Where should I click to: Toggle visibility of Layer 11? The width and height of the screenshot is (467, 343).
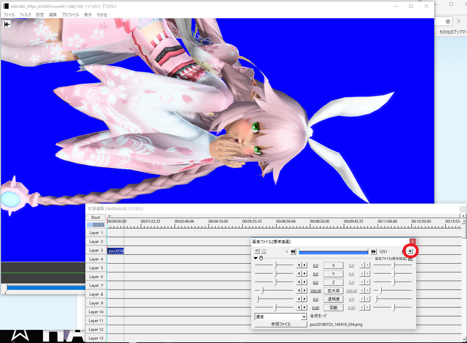pos(96,320)
